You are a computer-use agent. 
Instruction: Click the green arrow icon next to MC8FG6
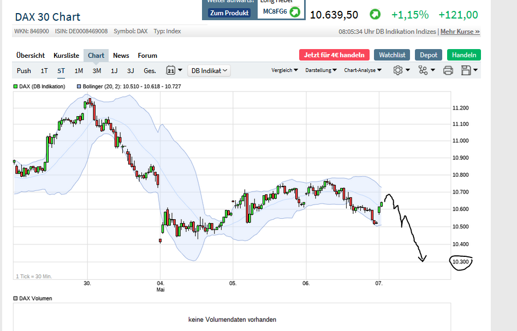[295, 11]
